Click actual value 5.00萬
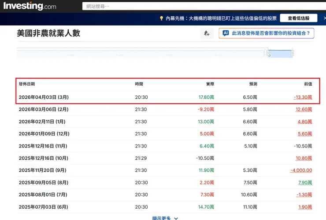This screenshot has width=326, height=220. coord(207,134)
